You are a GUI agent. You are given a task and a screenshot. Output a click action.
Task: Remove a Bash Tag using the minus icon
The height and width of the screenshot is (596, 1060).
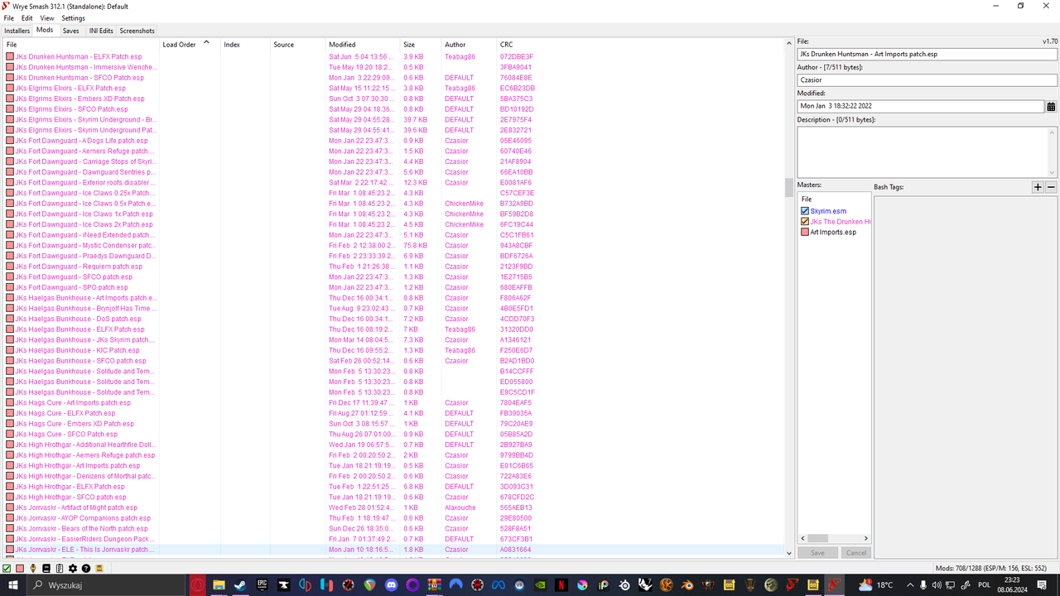point(1050,186)
